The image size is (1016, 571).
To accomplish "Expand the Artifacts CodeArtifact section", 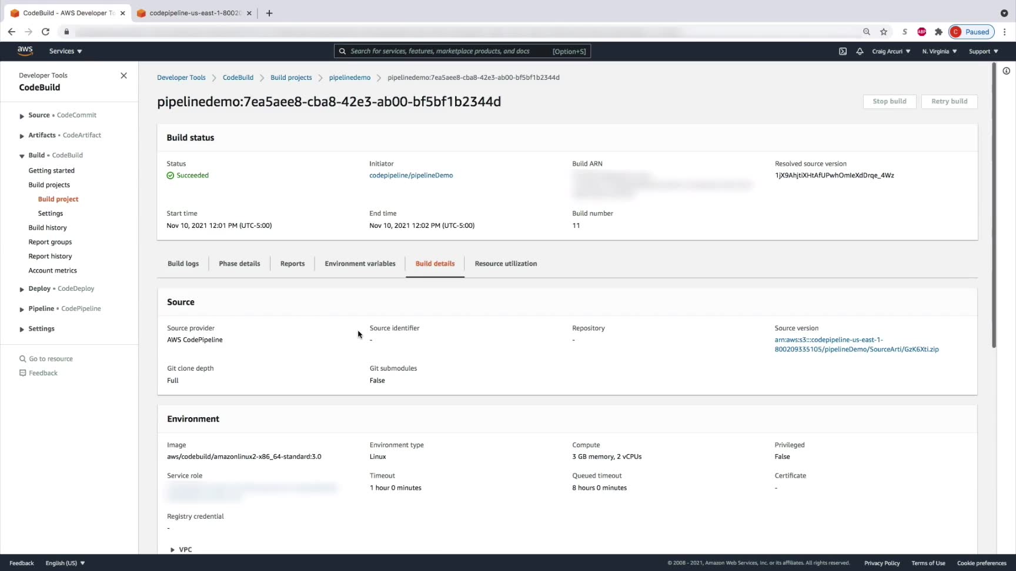I will coord(22,136).
